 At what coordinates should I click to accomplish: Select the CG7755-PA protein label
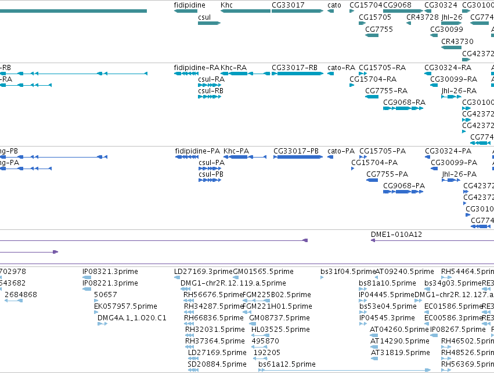click(387, 174)
